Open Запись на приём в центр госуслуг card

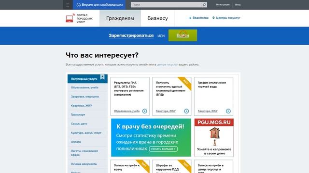point(213,166)
